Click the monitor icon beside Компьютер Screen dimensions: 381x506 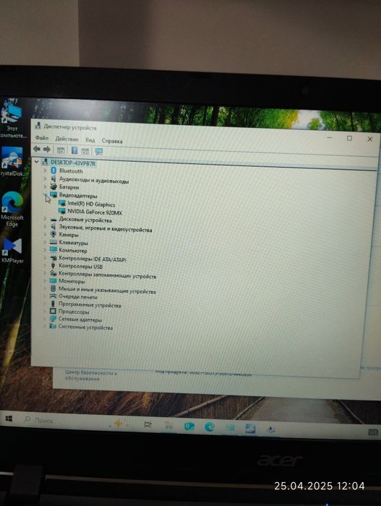coord(53,249)
